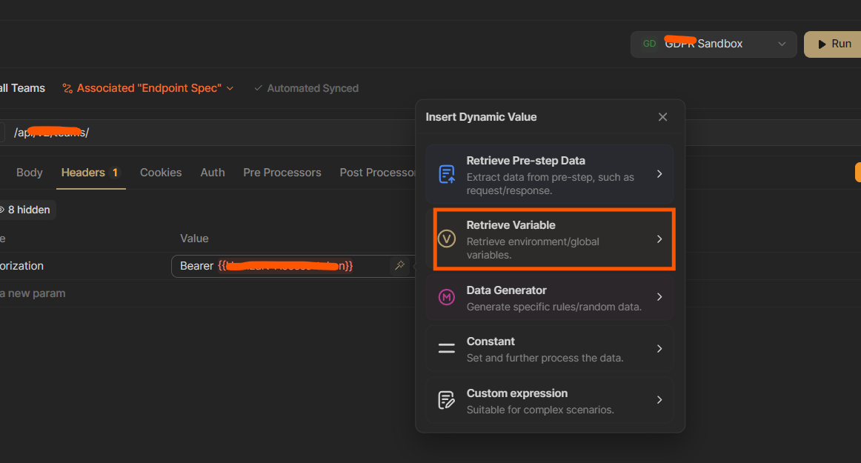The width and height of the screenshot is (861, 463).
Task: Open the Pre Processors tab
Action: click(282, 173)
